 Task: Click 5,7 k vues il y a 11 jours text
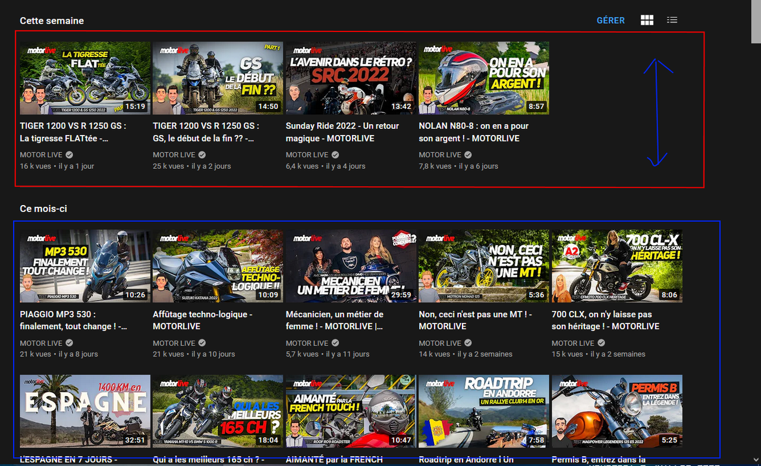click(x=328, y=354)
